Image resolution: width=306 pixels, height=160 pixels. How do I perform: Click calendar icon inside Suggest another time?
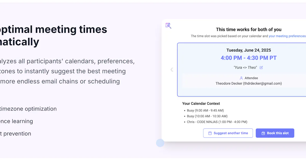(x=210, y=133)
